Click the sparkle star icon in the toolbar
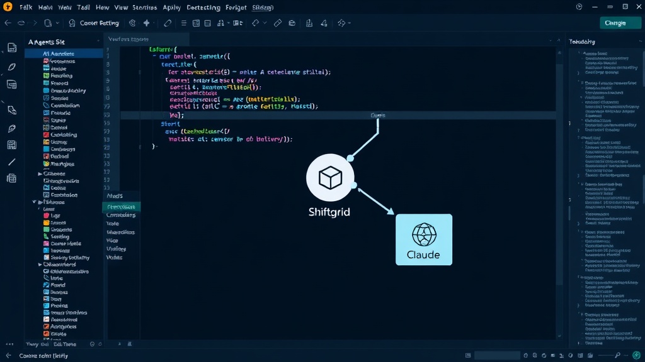 pos(146,23)
